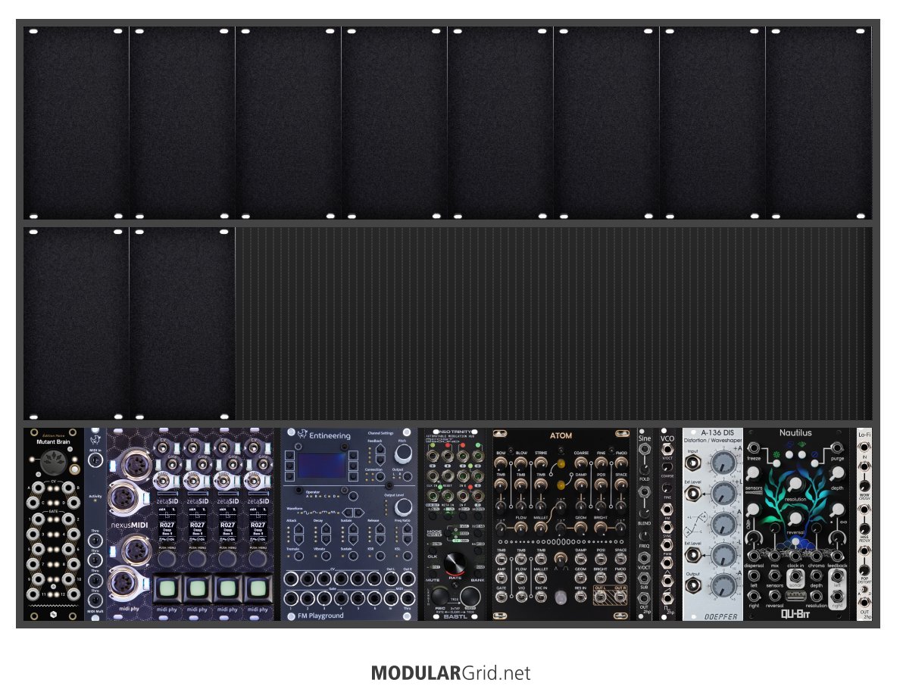Click Attack up arrow on FM Playground

(x=299, y=528)
